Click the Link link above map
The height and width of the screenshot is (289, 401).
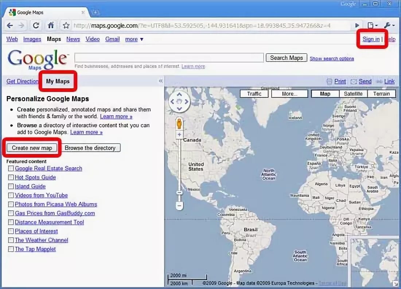click(x=389, y=81)
